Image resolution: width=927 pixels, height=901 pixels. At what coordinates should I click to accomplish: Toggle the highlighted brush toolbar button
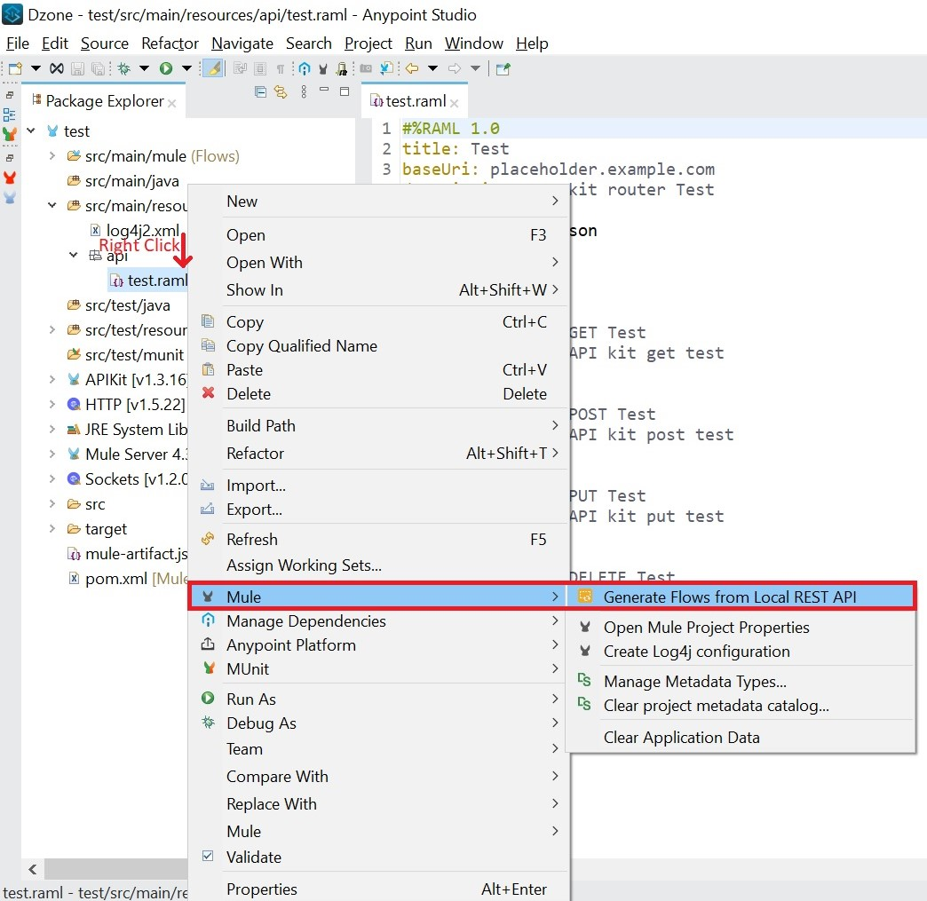click(x=212, y=68)
